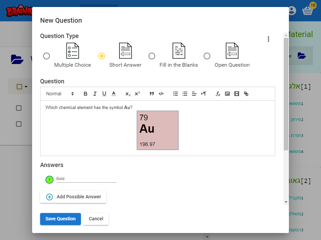Edit the Gold answer field
This screenshot has width=321, height=240.
click(x=86, y=179)
